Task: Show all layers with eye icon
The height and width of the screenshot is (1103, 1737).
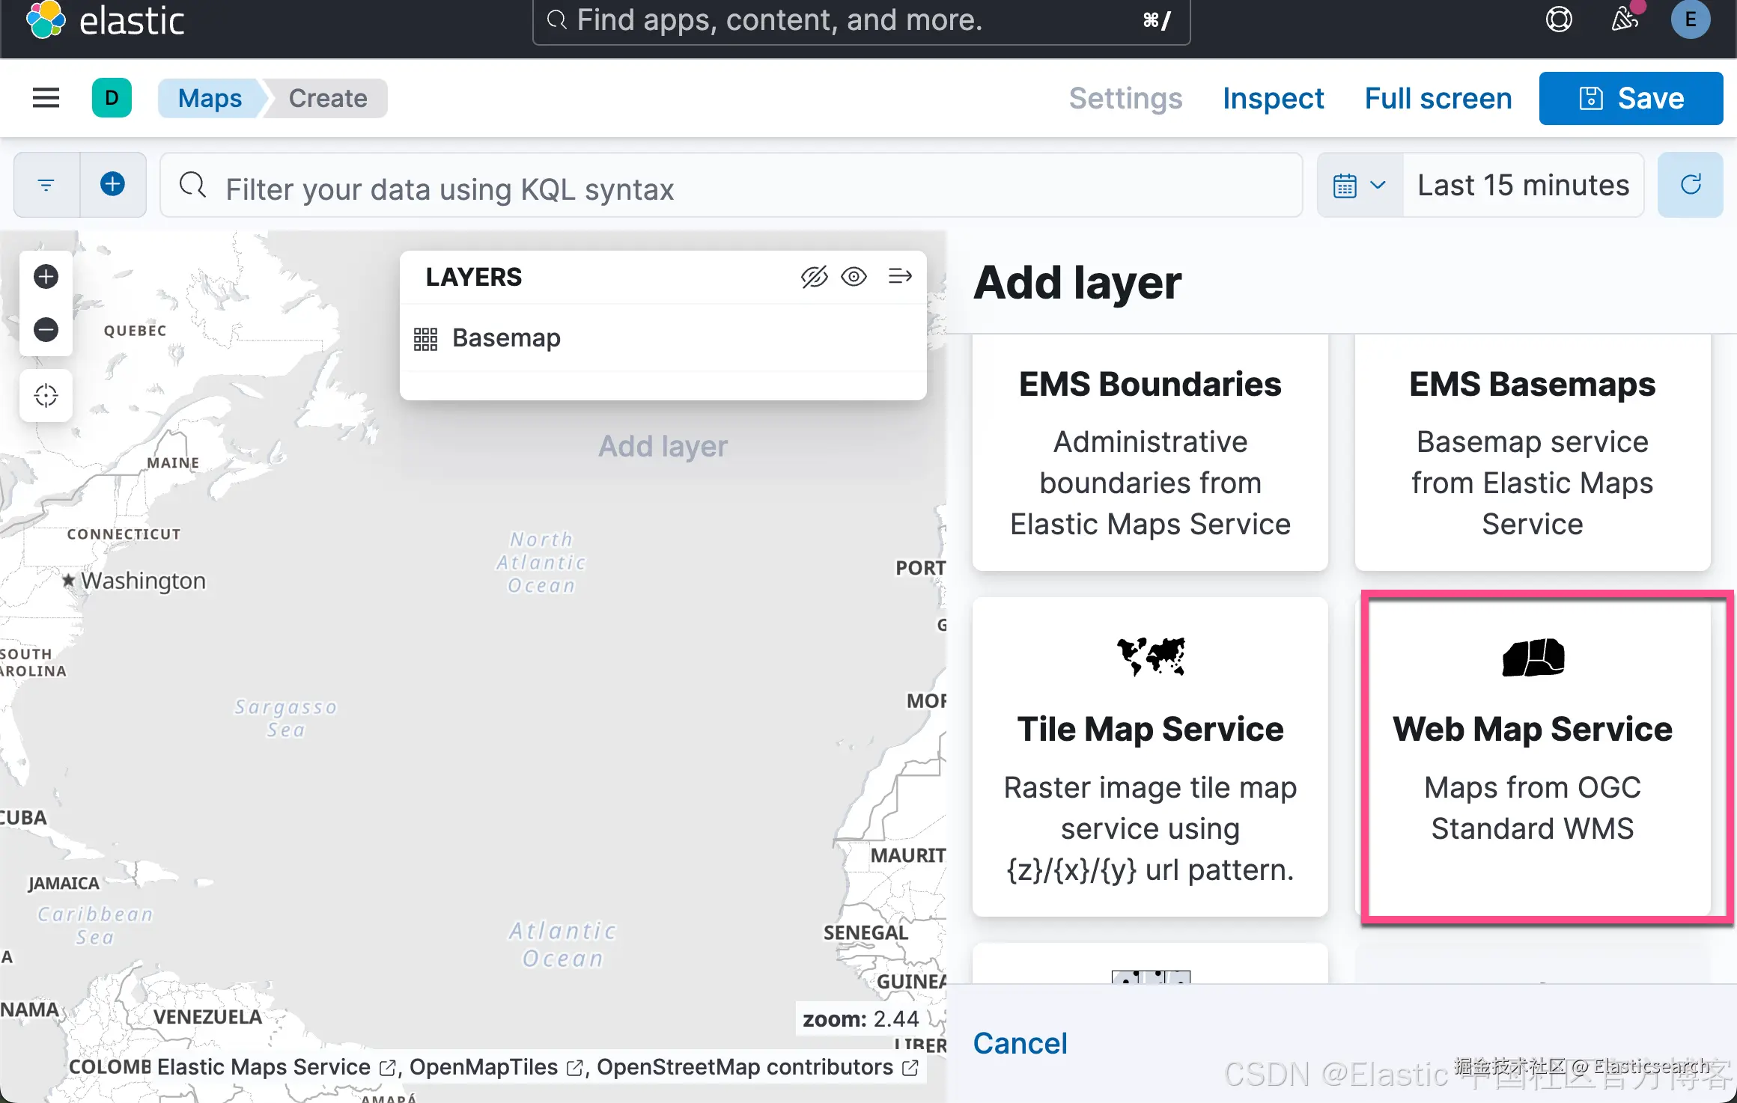Action: tap(854, 277)
